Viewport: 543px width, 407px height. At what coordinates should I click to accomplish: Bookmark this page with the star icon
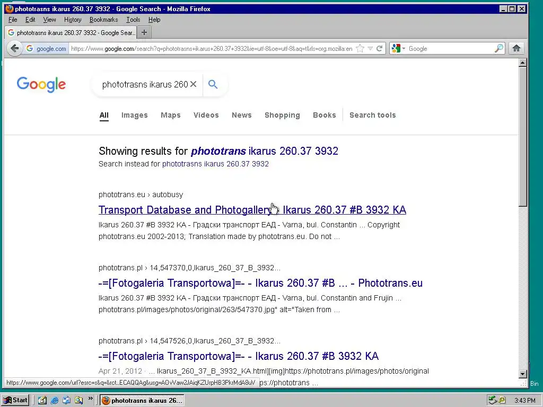click(360, 48)
